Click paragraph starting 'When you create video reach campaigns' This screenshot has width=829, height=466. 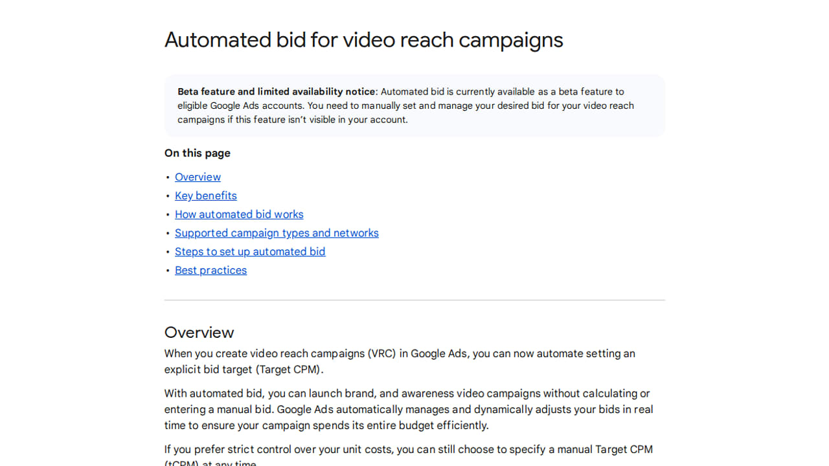(x=400, y=362)
